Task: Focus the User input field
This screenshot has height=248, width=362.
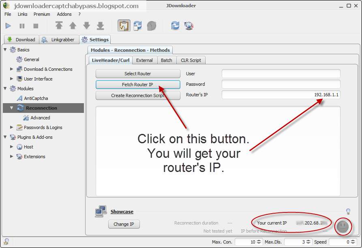Action: point(281,74)
